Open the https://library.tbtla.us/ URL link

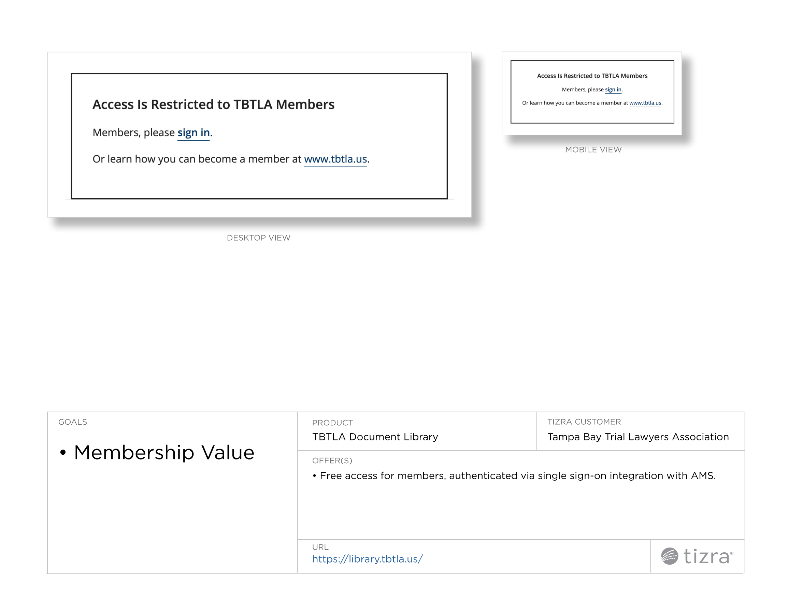367,559
